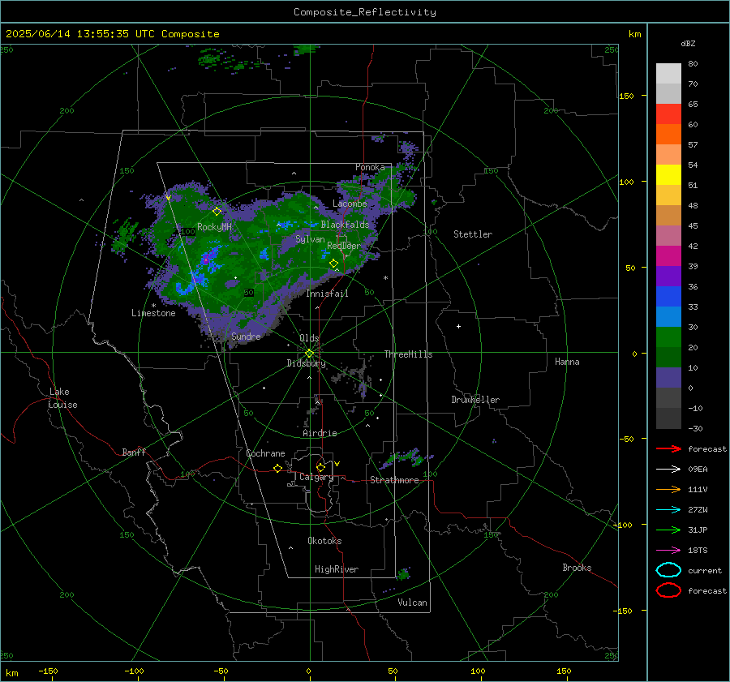Click the white plus marker south of Stettler
730x682 pixels.
pos(458,326)
